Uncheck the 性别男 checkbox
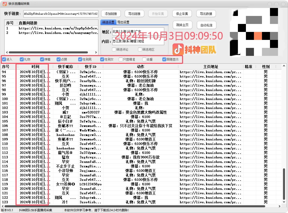Viewport: 288px width, 213px height. 80,59
